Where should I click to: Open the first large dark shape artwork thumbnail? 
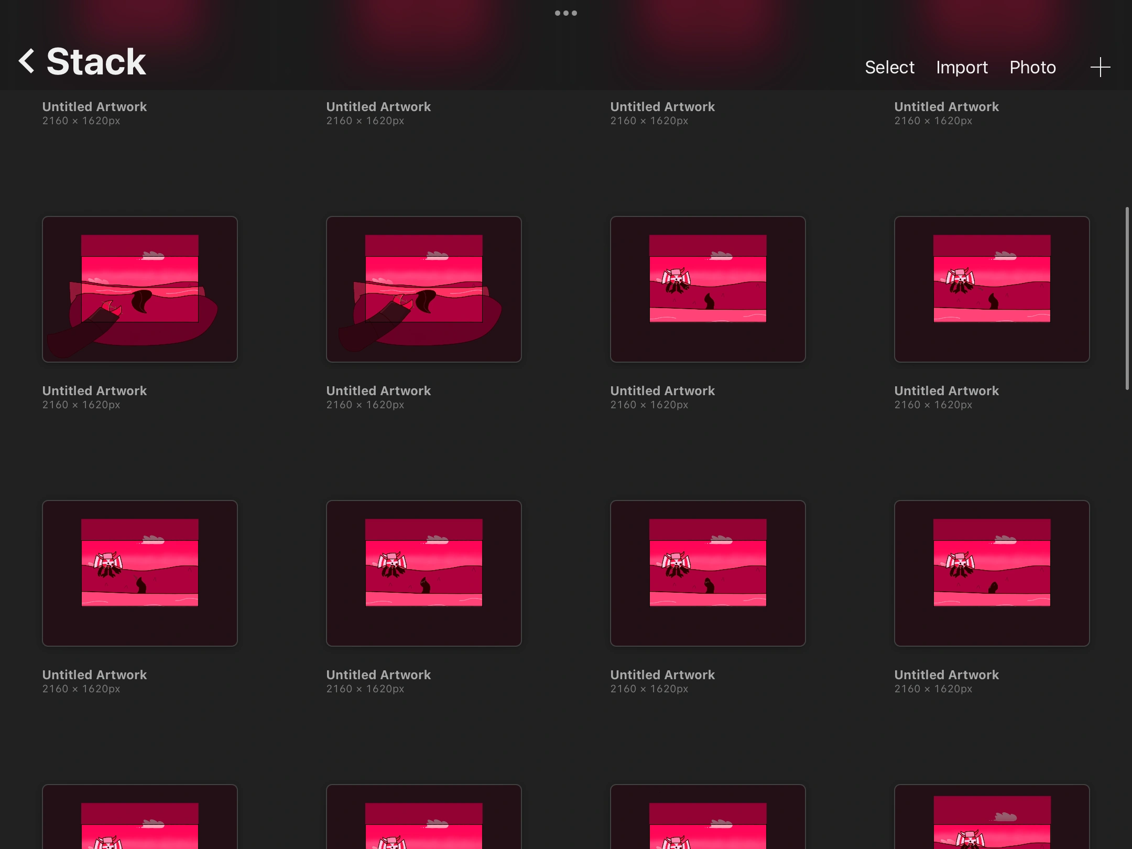(x=140, y=289)
